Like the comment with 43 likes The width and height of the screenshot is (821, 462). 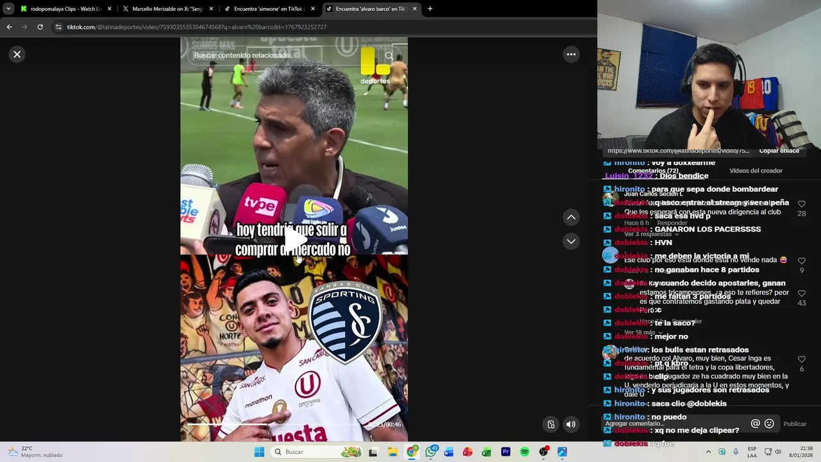(802, 293)
